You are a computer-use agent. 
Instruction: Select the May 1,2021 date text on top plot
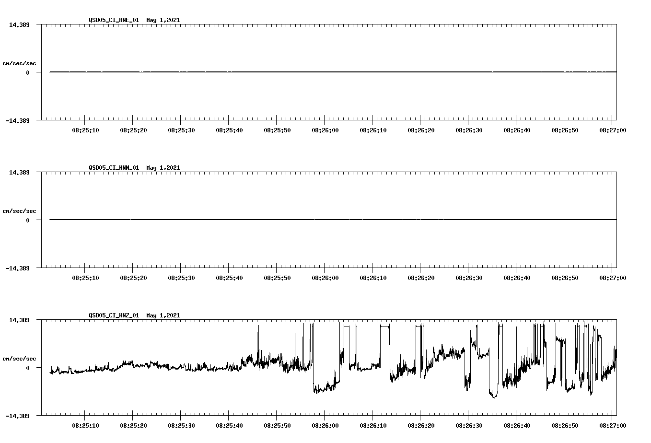coord(163,20)
